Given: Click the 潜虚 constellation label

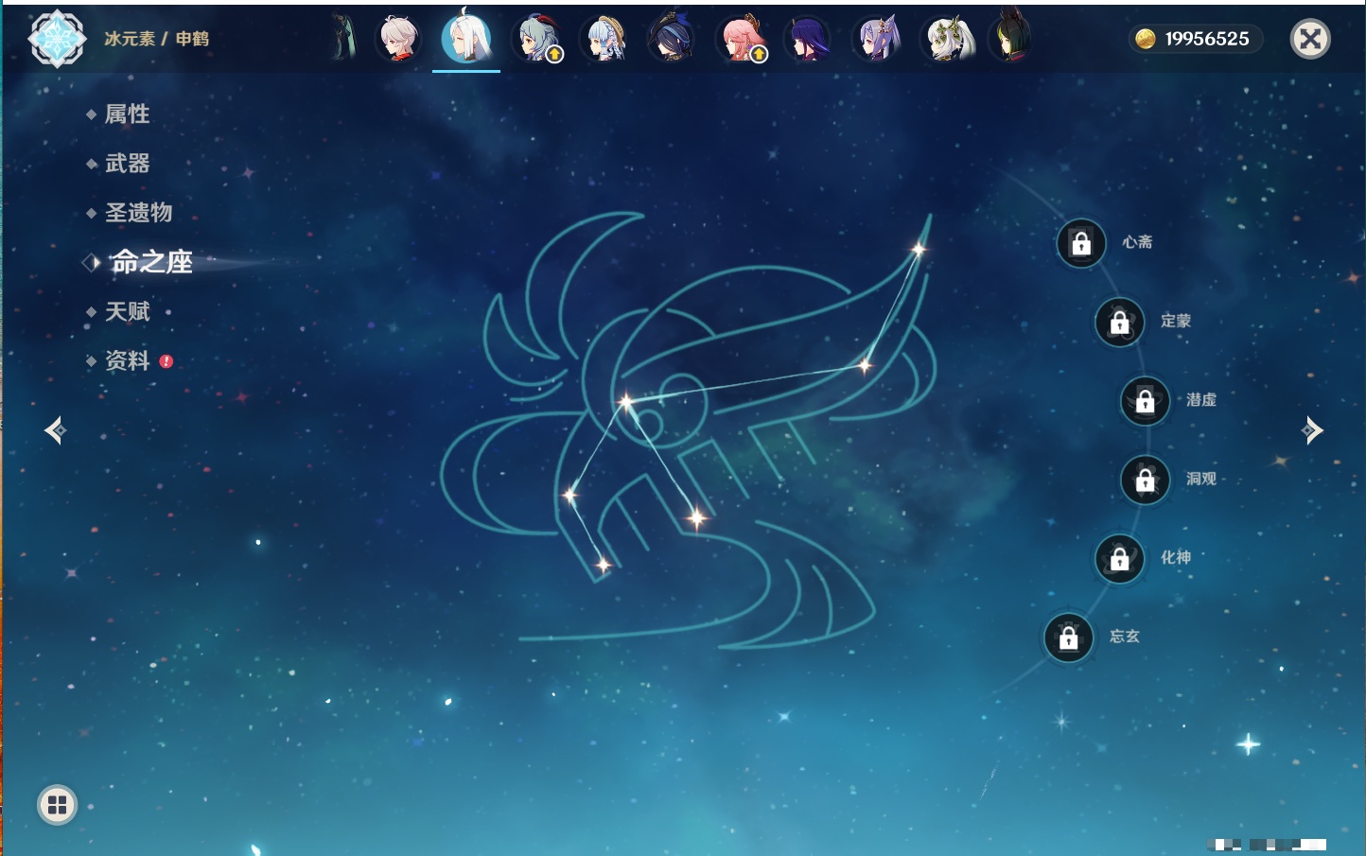Looking at the screenshot, I should click(x=1201, y=399).
